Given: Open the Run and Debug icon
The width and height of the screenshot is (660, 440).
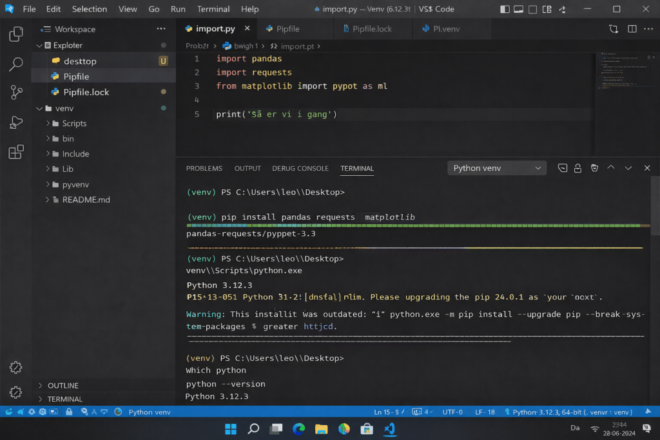Looking at the screenshot, I should point(15,122).
